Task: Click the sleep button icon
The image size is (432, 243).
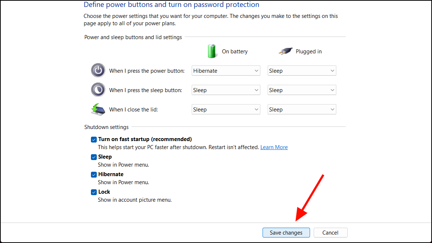Action: (98, 90)
